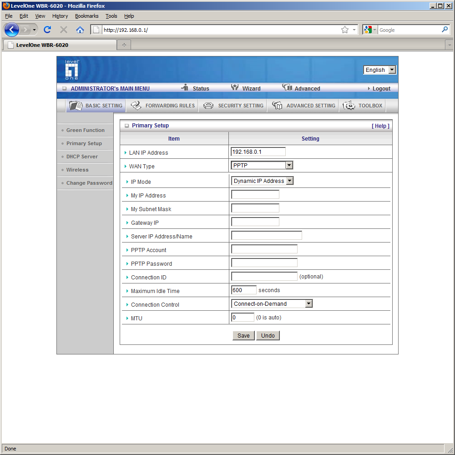Choose a search engine via Google icon
Image resolution: width=455 pixels, height=455 pixels.
point(369,30)
